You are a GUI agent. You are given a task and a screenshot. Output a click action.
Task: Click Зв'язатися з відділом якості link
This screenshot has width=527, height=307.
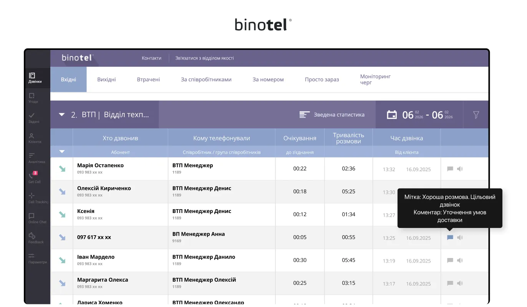[x=204, y=58]
